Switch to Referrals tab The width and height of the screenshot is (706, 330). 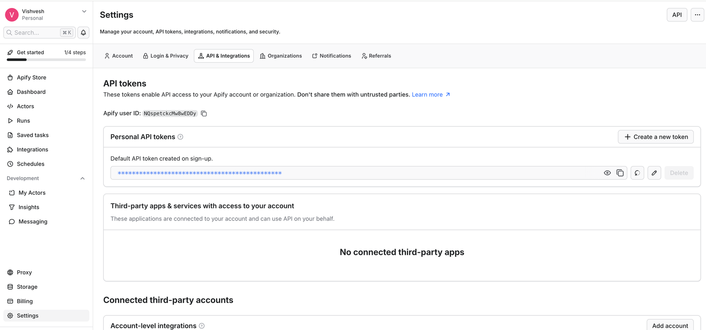[x=376, y=56]
